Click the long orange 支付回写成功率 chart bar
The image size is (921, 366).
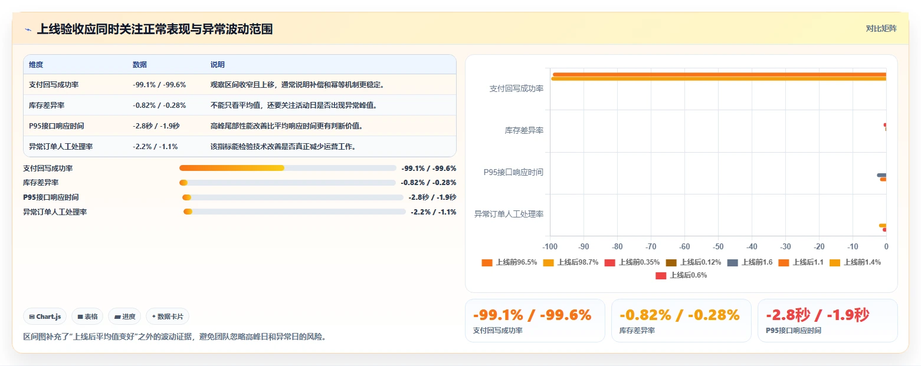pos(719,74)
